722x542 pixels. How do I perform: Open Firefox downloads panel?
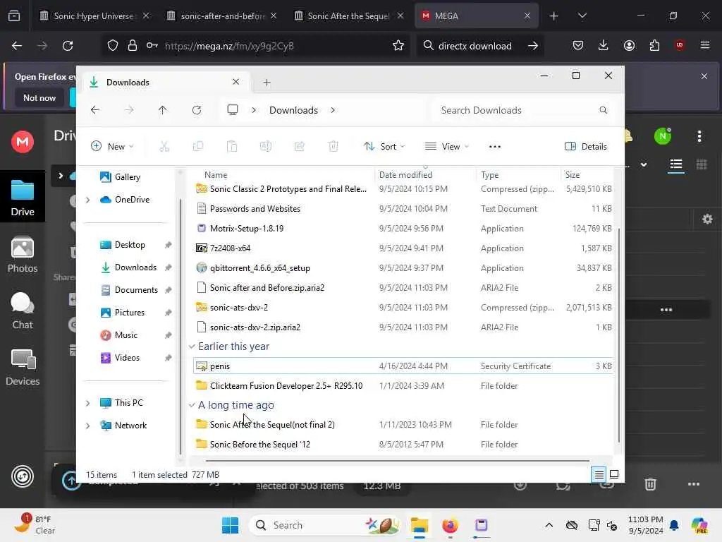click(x=604, y=46)
